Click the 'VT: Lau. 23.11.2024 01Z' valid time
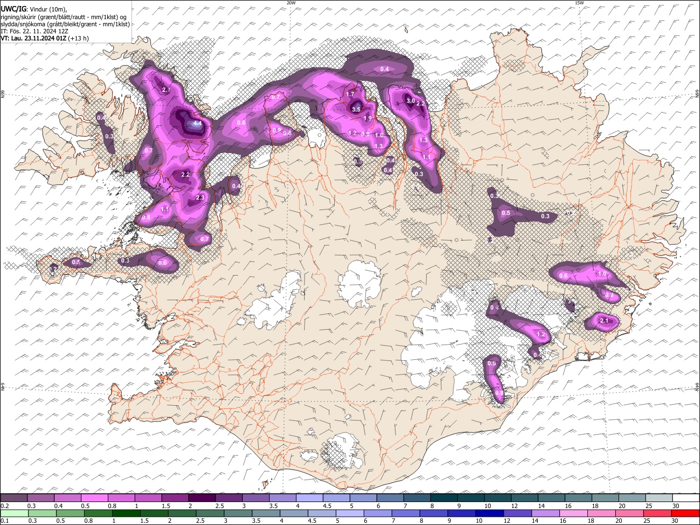This screenshot has width=700, height=525. click(34, 38)
